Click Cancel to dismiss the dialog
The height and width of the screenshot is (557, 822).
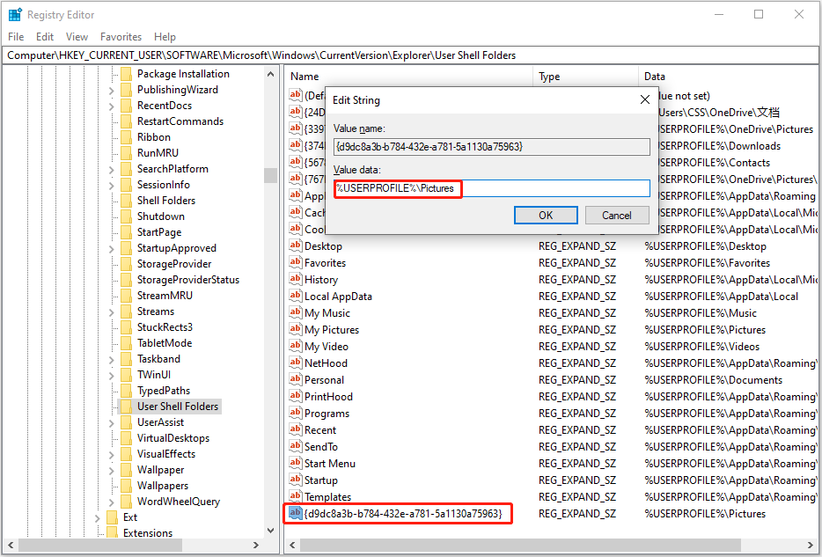pos(617,215)
